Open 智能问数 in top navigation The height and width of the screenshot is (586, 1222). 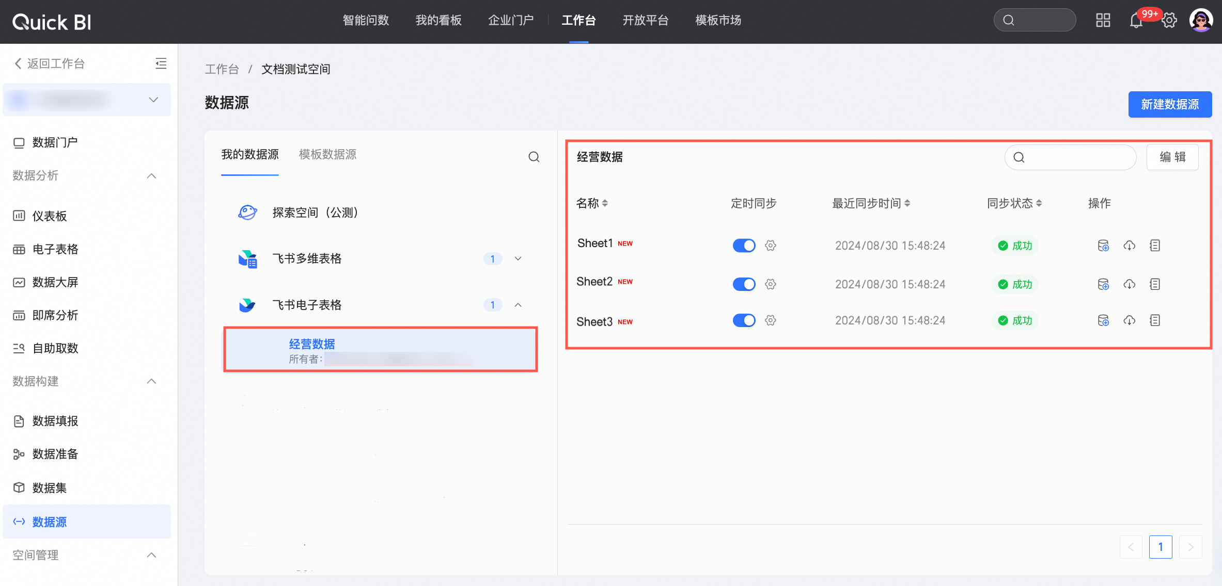366,21
